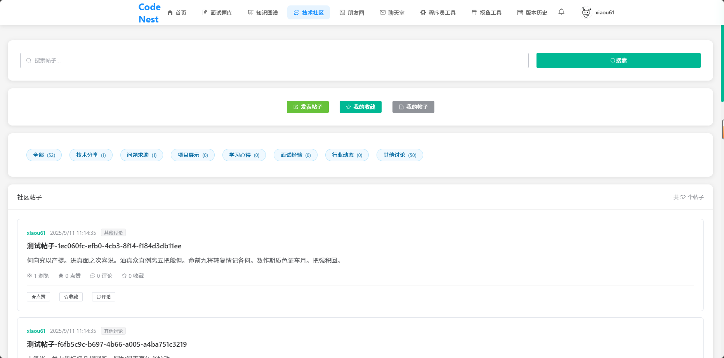Image resolution: width=724 pixels, height=358 pixels.
Task: Go to the 知识图谱 menu item
Action: pos(263,13)
